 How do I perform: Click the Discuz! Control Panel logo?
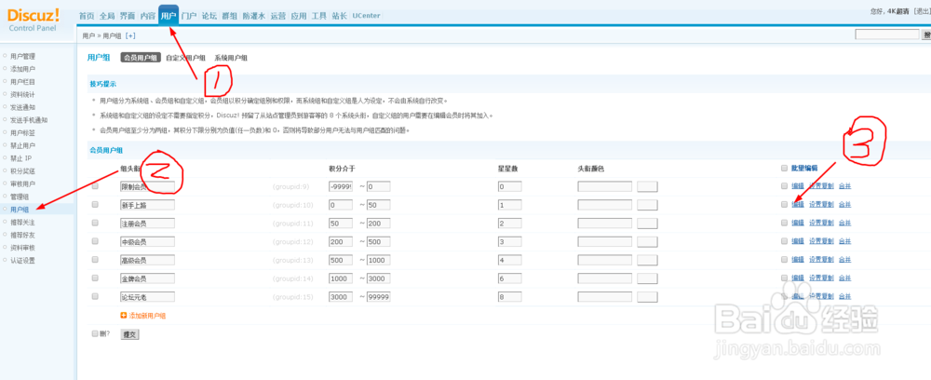pyautogui.click(x=34, y=19)
